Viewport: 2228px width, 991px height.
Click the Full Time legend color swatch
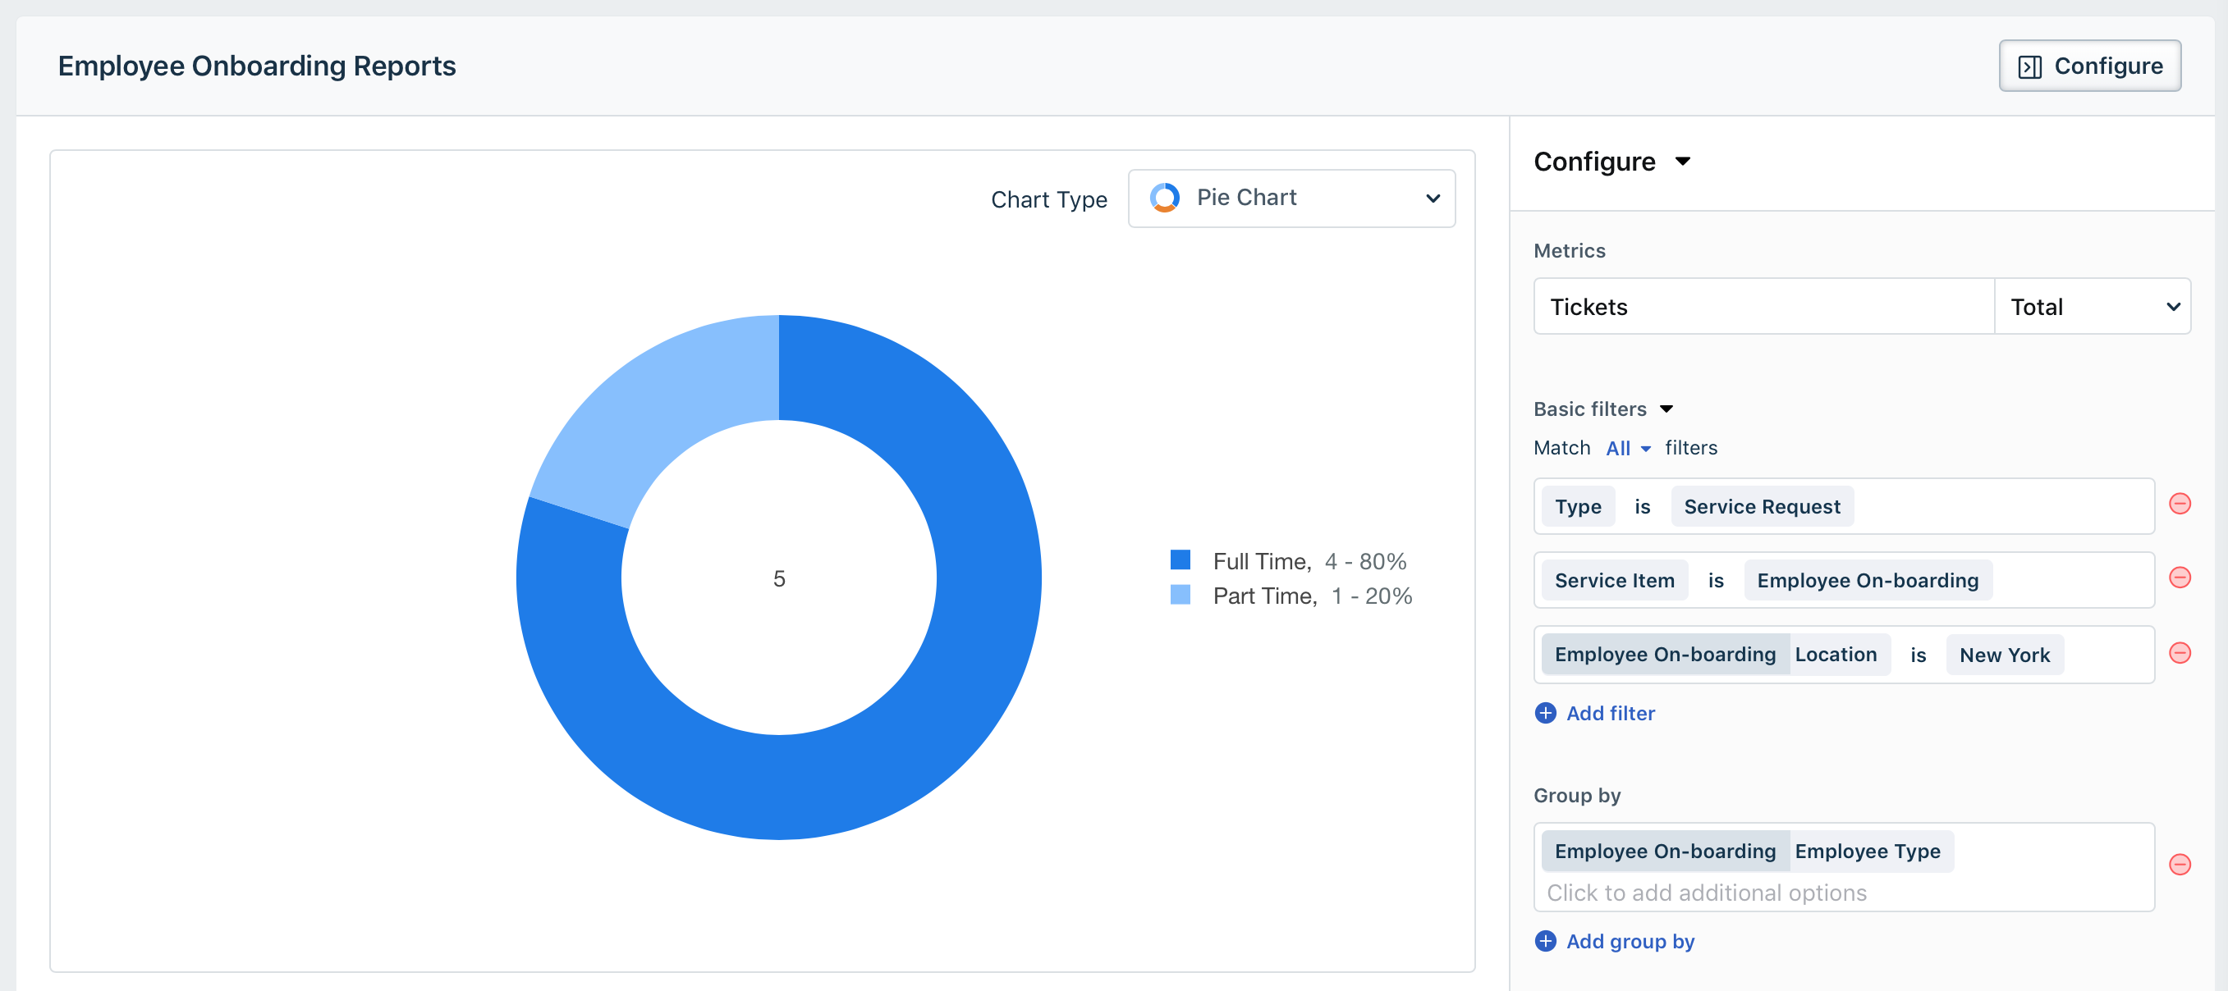coord(1180,559)
